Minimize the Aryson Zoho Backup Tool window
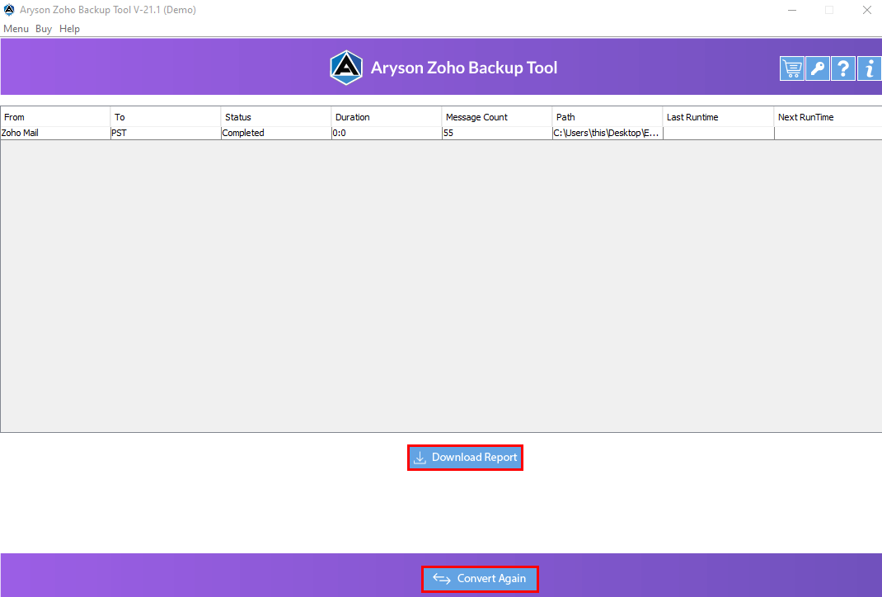Viewport: 882px width, 597px height. [792, 10]
